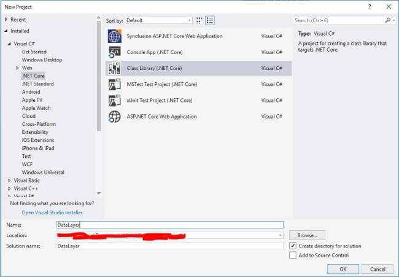Image resolution: width=399 pixels, height=277 pixels.
Task: Select the .NET Standard category
Action: (37, 84)
